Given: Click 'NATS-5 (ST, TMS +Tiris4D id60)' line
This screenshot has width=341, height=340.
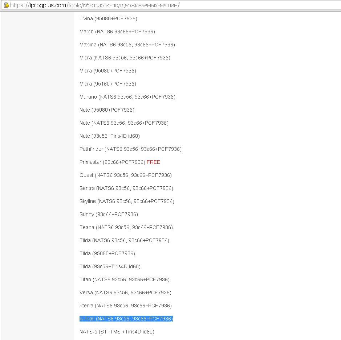Looking at the screenshot, I should click(x=117, y=332).
